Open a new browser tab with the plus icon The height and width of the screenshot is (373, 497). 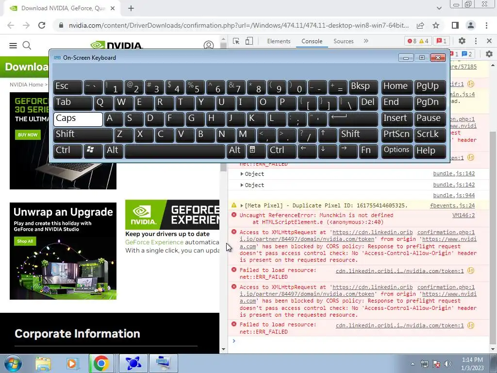[x=131, y=8]
